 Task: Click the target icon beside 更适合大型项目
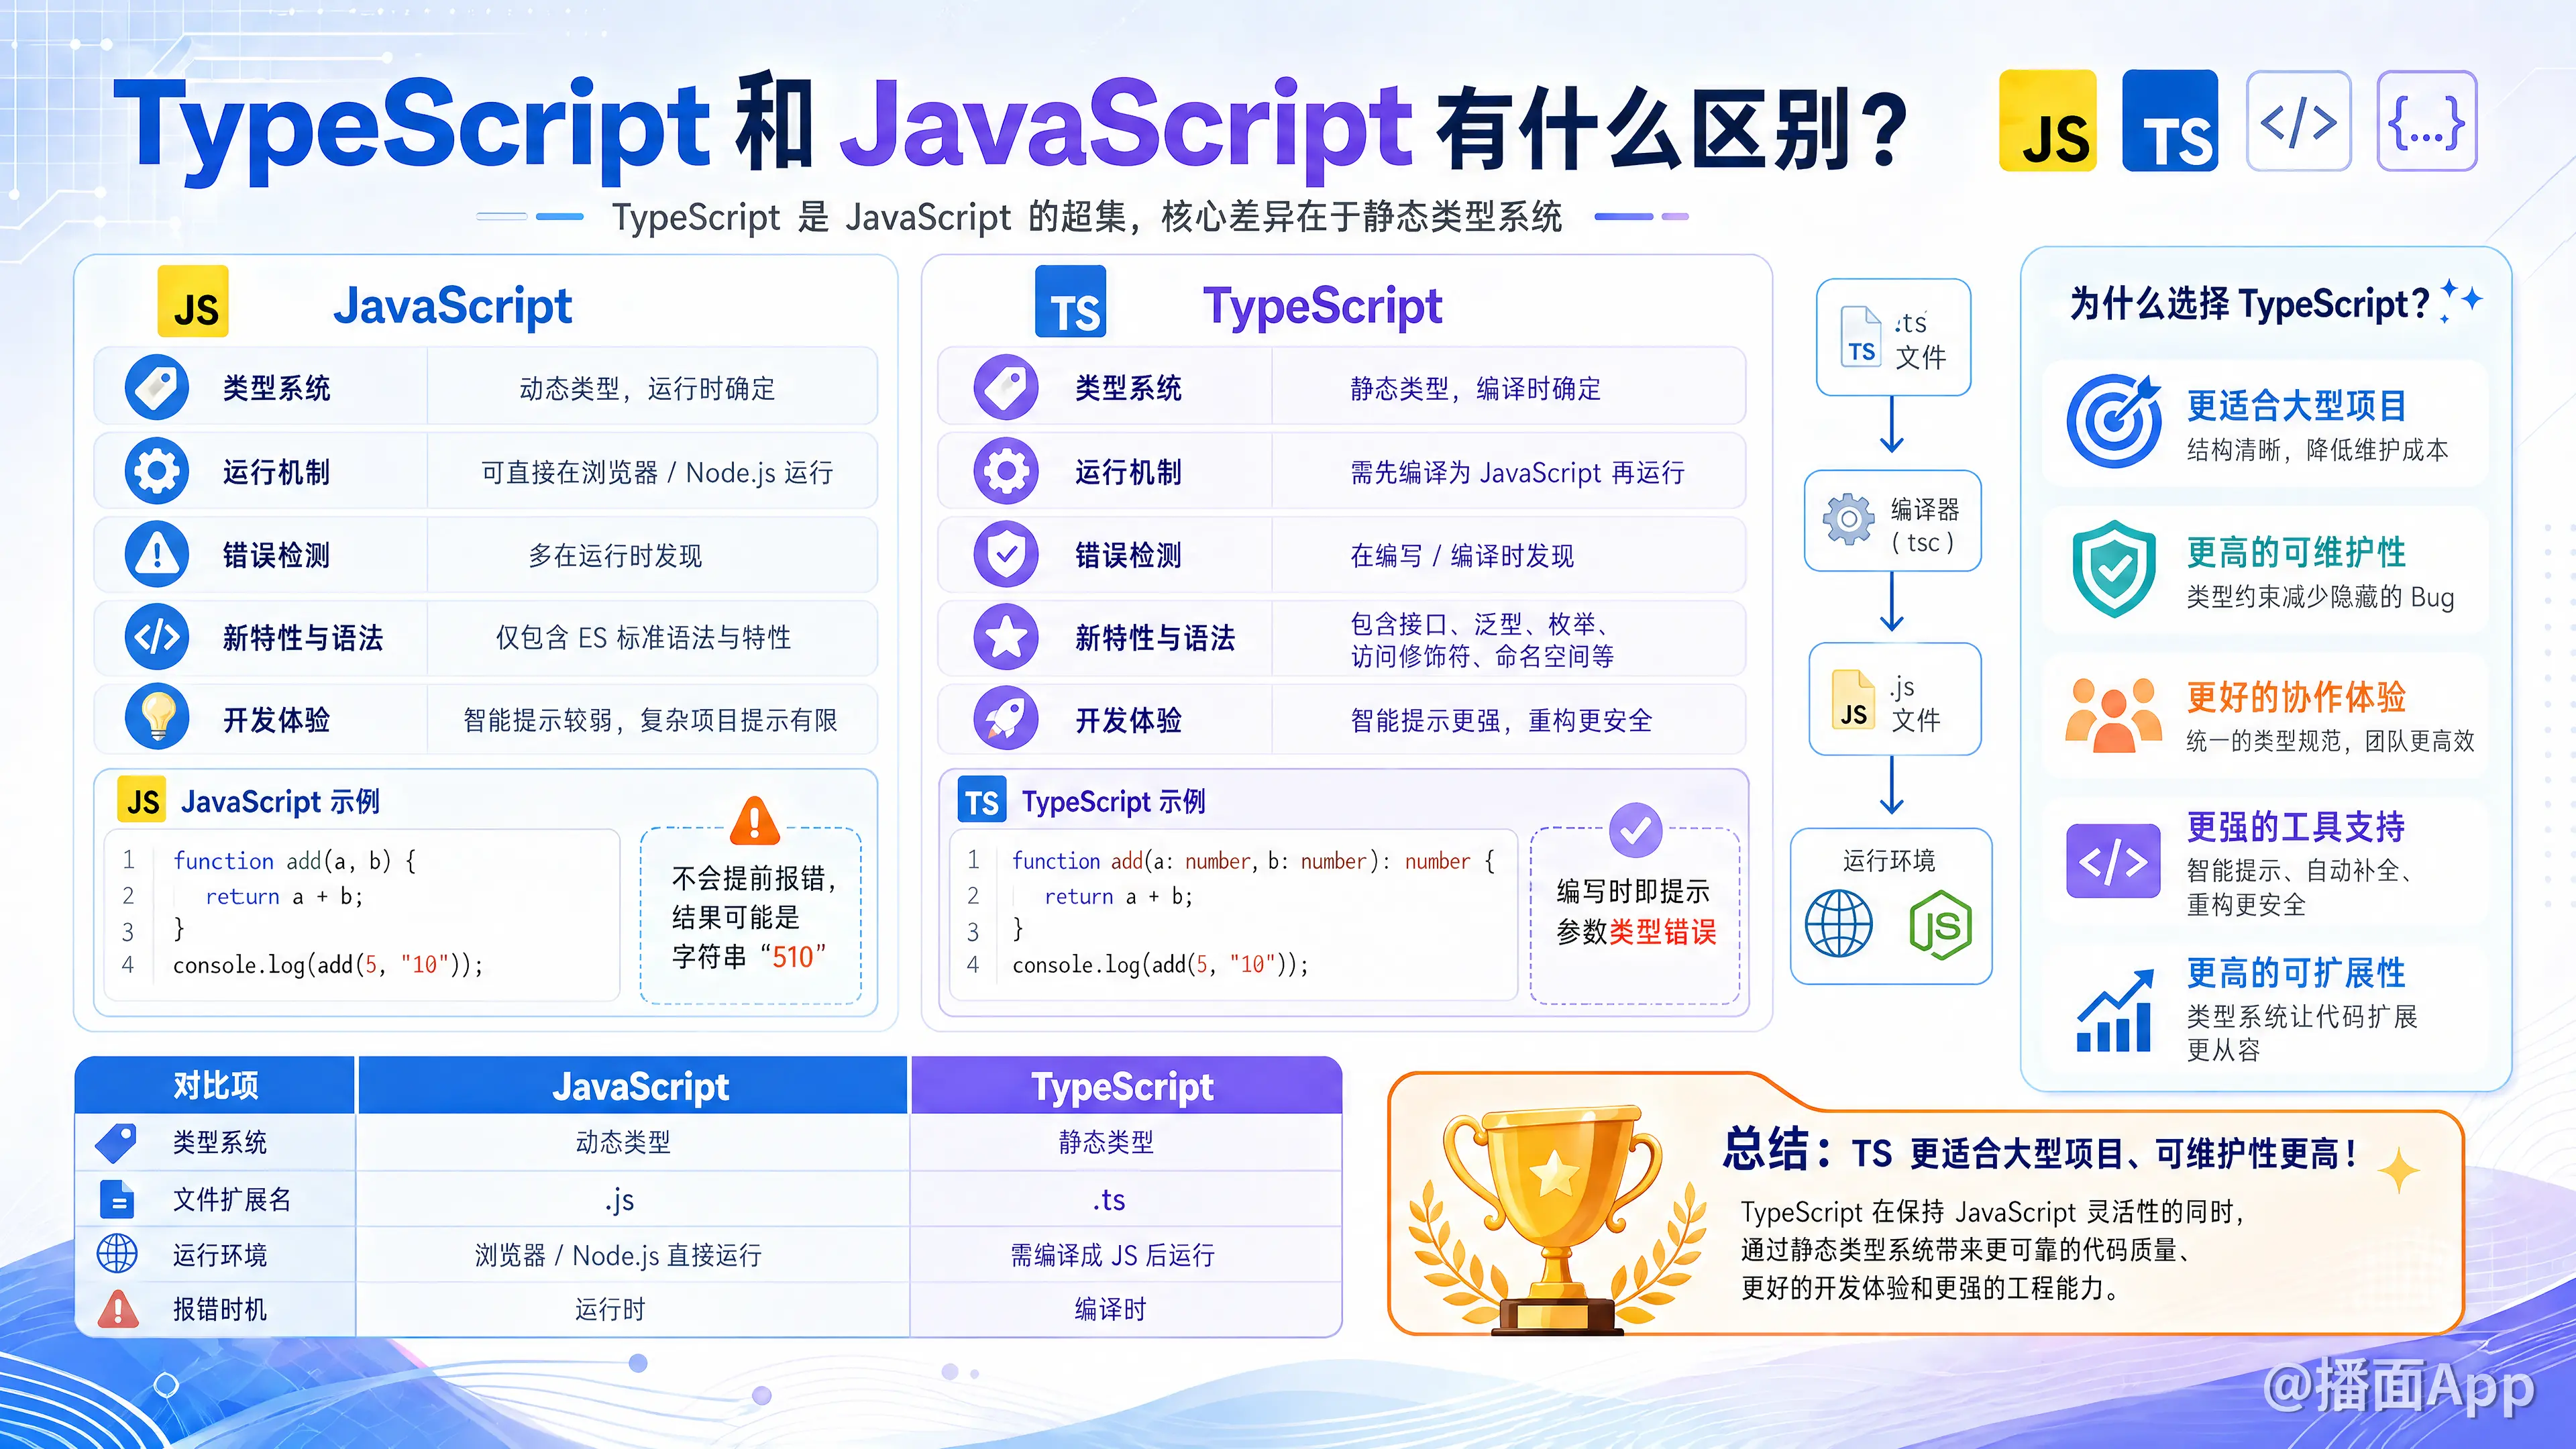point(2115,421)
